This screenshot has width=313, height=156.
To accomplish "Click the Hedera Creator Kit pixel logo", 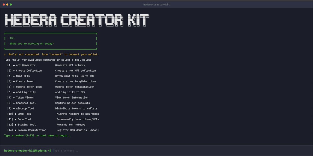I will point(77,20).
